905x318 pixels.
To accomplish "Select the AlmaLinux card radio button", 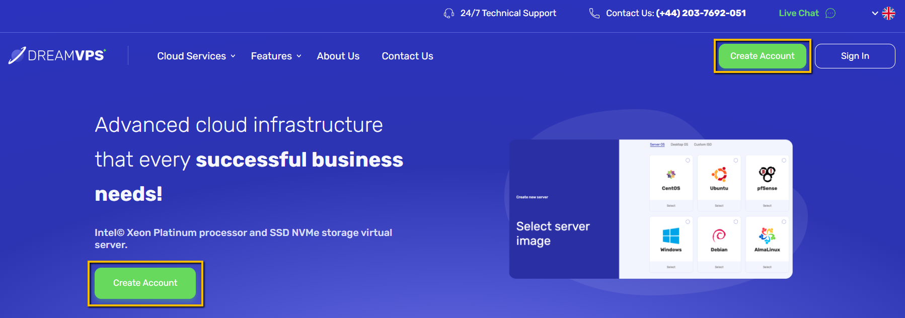I will click(x=784, y=222).
